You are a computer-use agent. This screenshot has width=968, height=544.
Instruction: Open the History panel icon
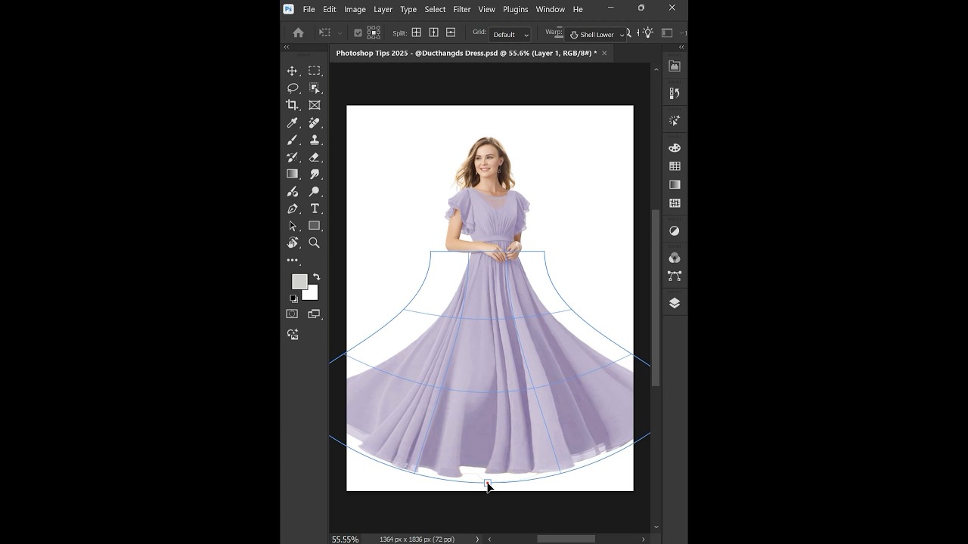(x=675, y=93)
